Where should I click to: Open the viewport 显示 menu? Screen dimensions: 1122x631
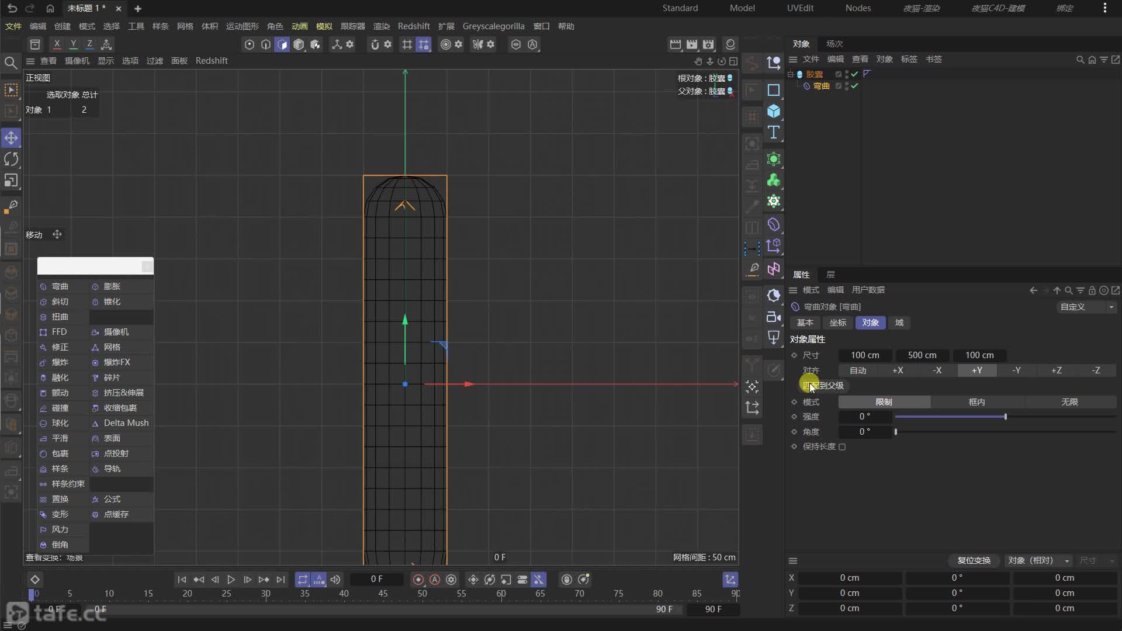click(106, 61)
